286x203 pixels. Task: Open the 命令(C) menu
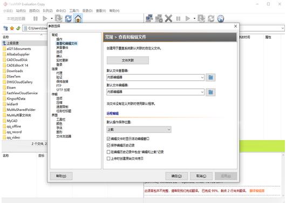(x=61, y=11)
